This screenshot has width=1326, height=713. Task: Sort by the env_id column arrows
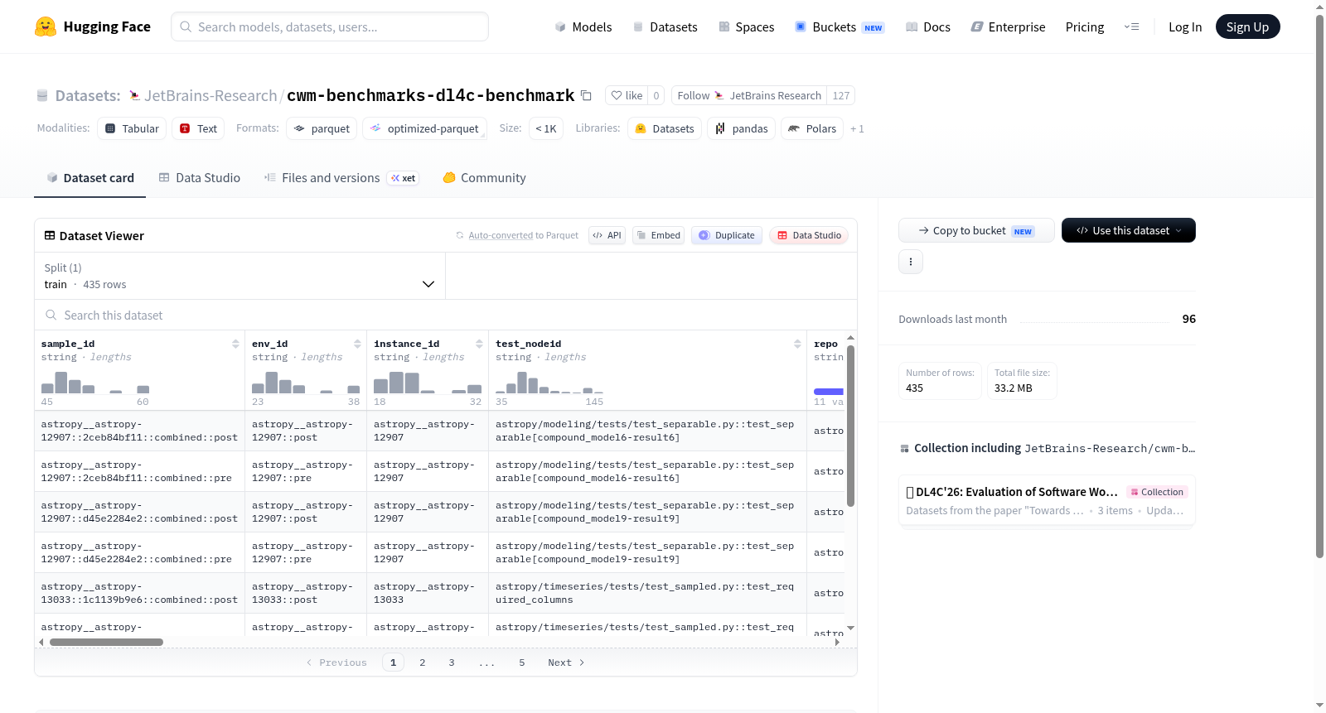[357, 344]
